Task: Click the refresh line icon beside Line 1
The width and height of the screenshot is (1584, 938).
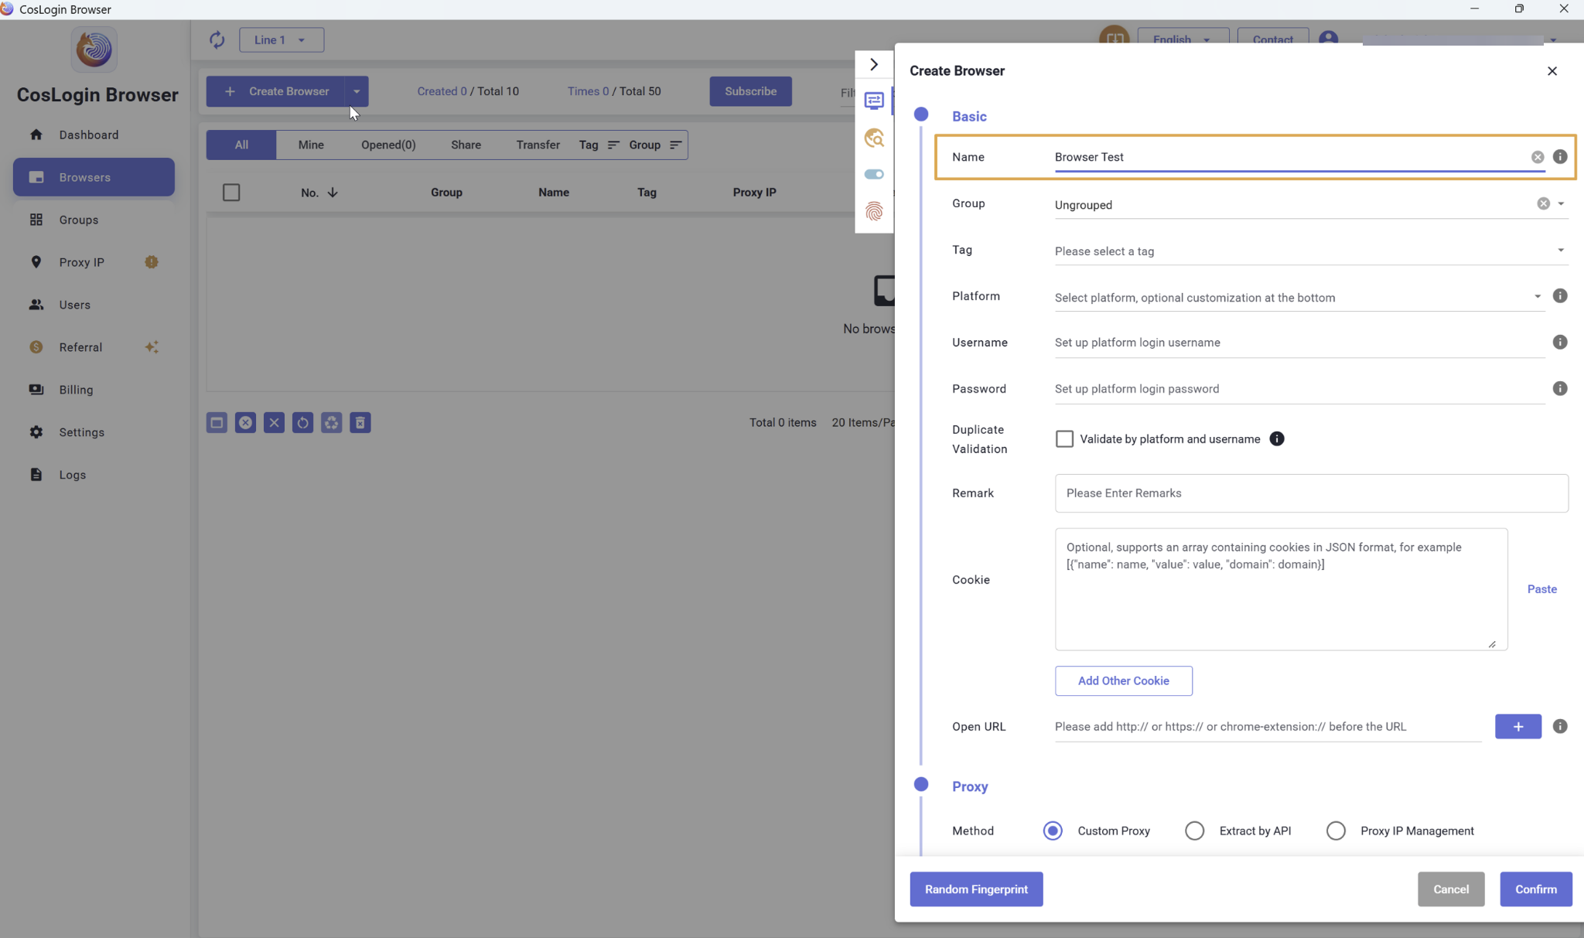Action: [217, 39]
